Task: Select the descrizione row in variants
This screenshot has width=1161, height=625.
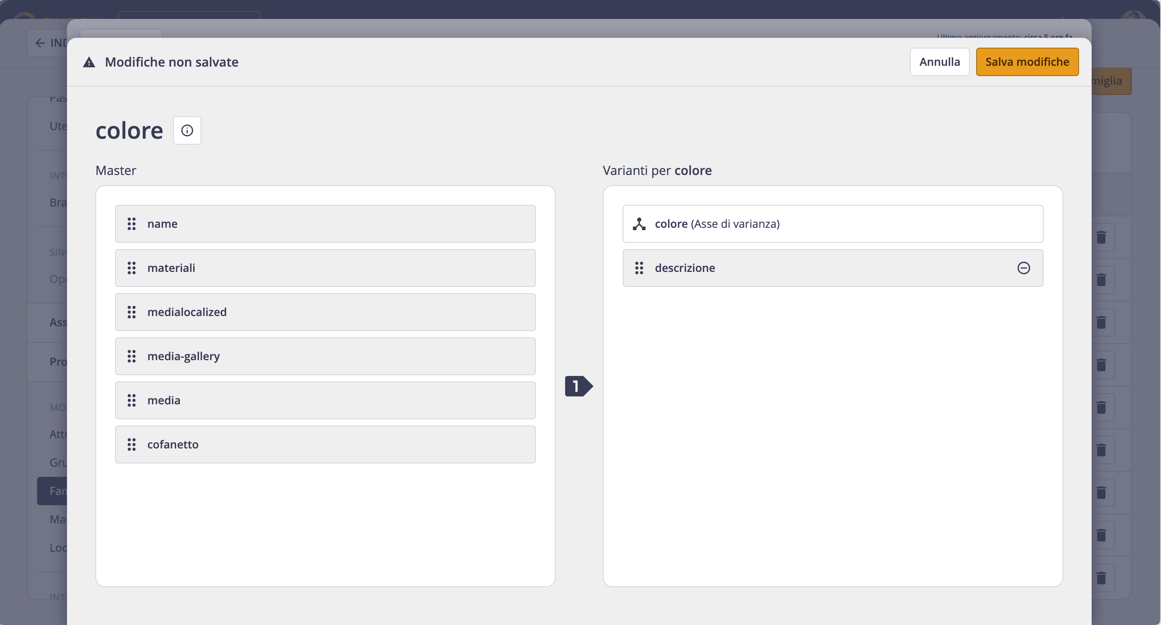Action: click(x=833, y=268)
